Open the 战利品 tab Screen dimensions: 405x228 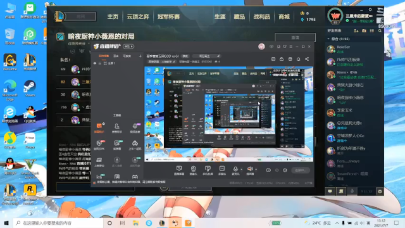[261, 17]
